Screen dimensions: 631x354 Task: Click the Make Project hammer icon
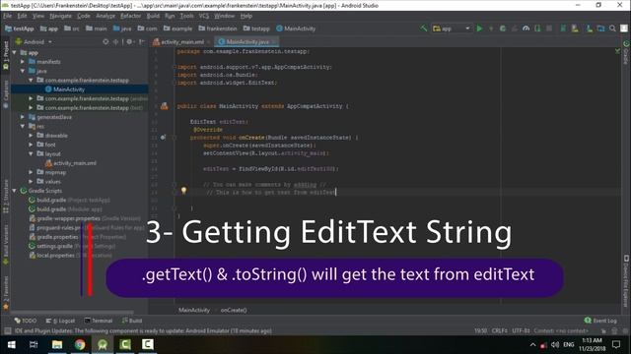tap(423, 29)
